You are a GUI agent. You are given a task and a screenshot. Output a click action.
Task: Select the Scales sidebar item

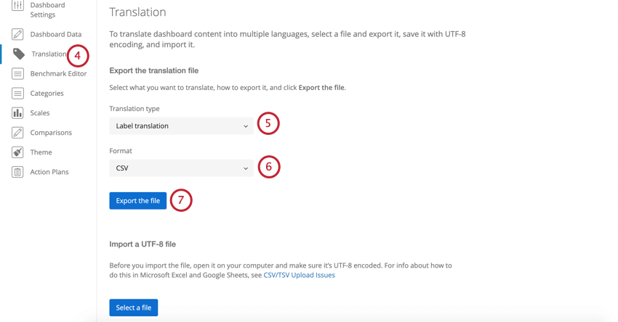click(40, 113)
